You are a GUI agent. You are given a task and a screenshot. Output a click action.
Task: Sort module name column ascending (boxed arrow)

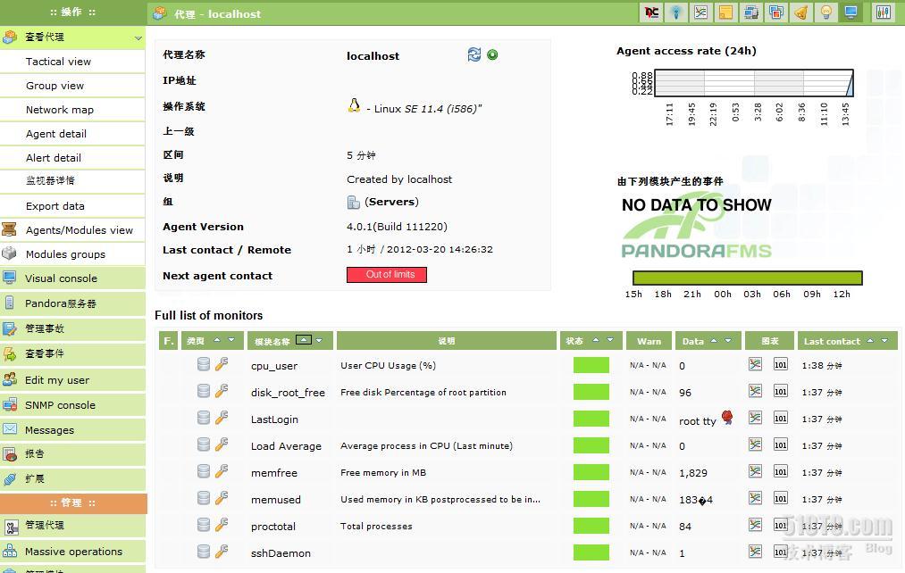point(304,339)
